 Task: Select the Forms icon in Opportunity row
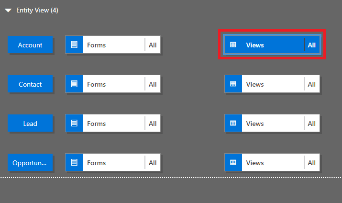[x=74, y=163]
